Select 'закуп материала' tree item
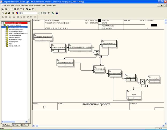Image resolution: width=167 pixels, height=130 pixels. pos(15,36)
